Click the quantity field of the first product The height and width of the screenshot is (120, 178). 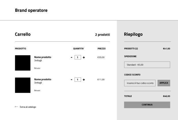[x=78, y=57]
